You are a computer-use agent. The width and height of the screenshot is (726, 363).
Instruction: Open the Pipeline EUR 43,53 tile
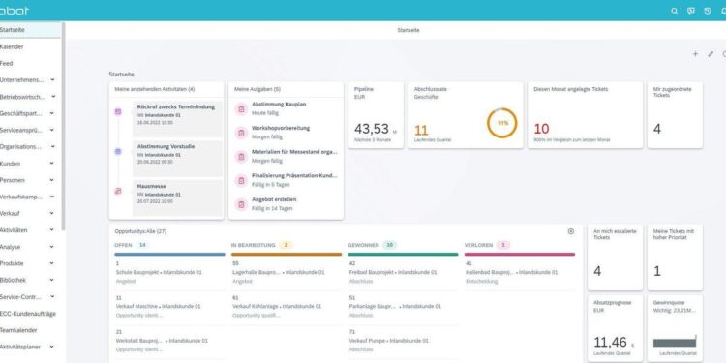[376, 115]
